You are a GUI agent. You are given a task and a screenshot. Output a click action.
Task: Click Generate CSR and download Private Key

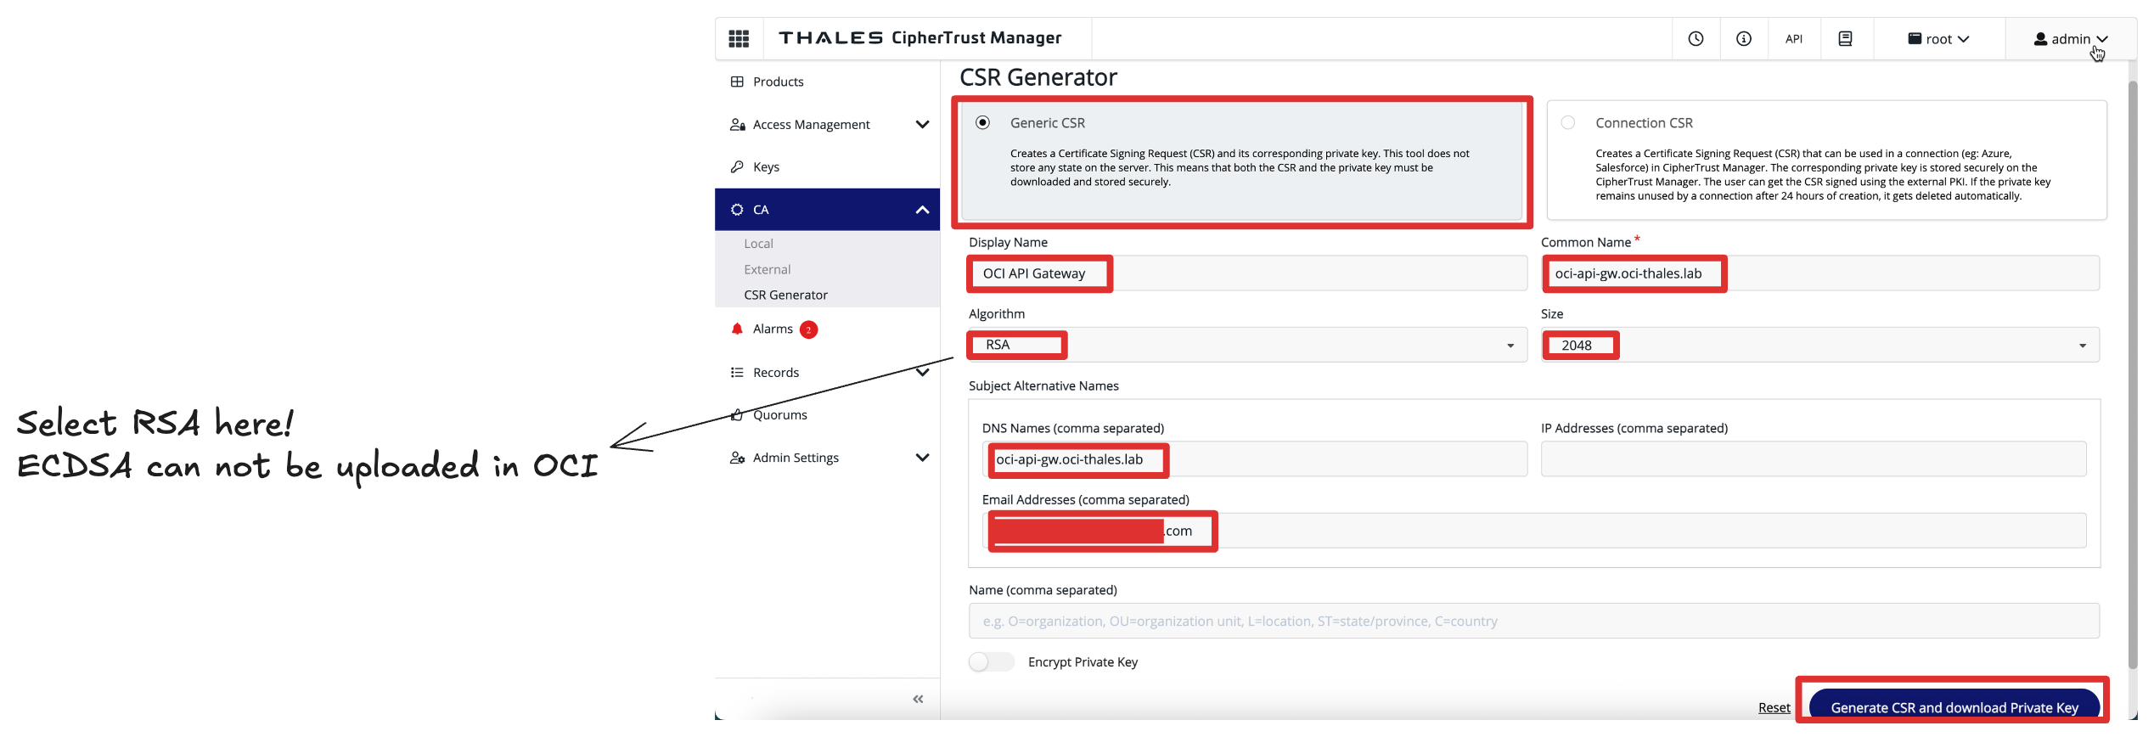pos(1954,707)
